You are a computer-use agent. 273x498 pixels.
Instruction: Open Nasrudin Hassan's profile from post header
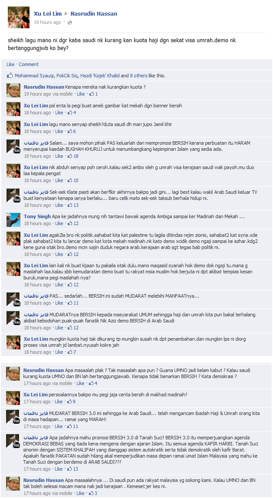tap(94, 13)
